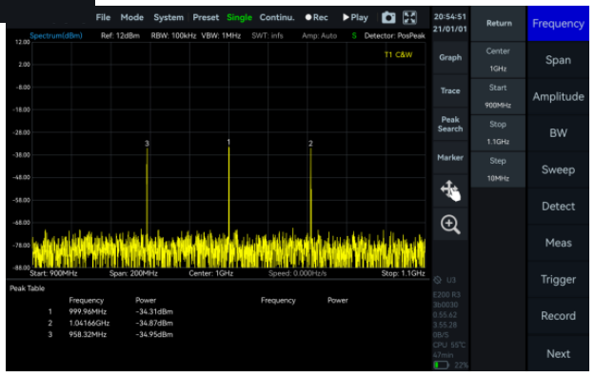This screenshot has width=595, height=377.
Task: Select the pan/move hand tool
Action: click(x=450, y=190)
